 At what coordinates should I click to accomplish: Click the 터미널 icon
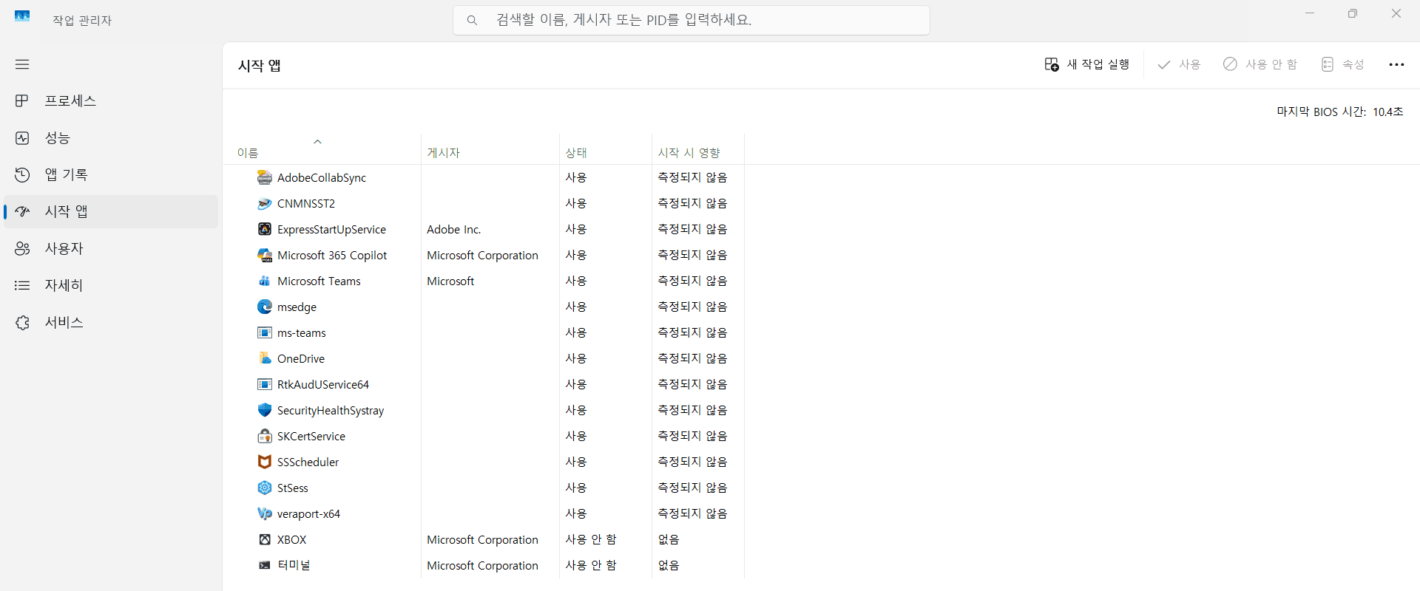click(x=265, y=565)
